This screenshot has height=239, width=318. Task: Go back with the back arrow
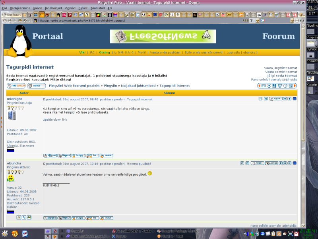point(10,20)
